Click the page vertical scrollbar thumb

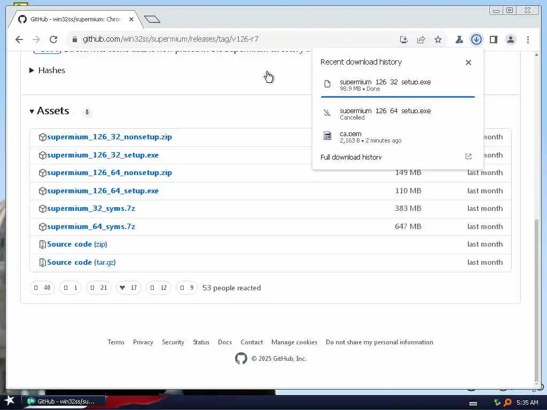click(536, 300)
